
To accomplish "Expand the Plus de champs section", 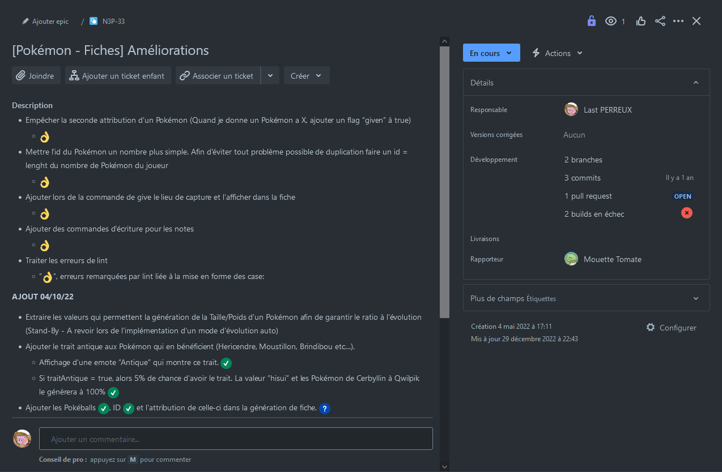I will tap(696, 298).
